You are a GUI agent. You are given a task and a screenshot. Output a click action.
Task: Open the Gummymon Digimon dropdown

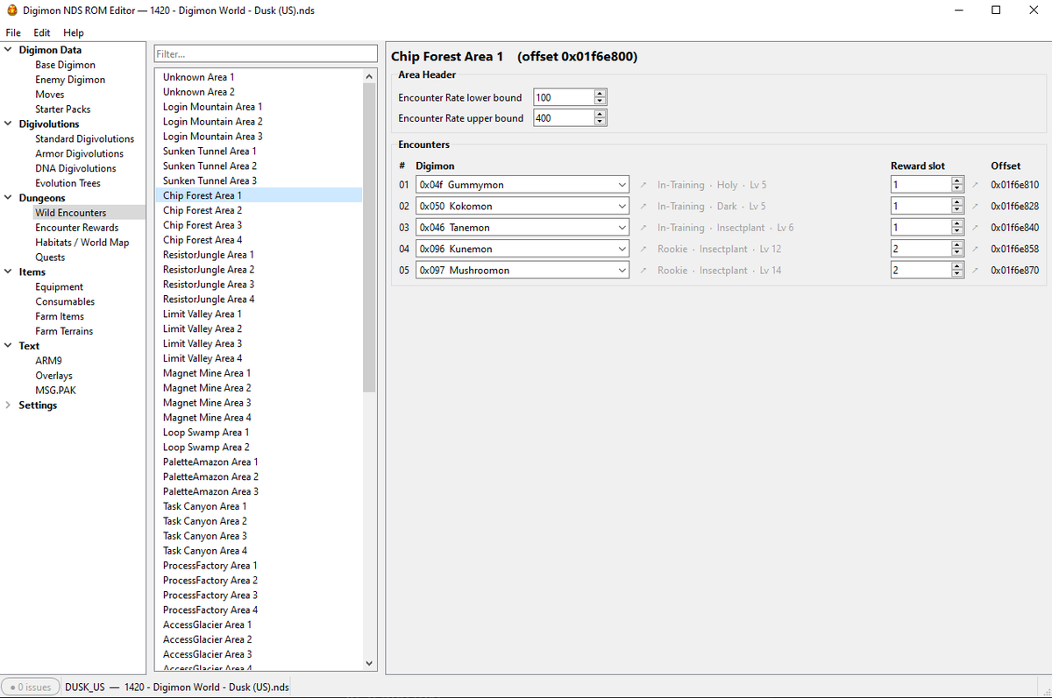(x=522, y=185)
